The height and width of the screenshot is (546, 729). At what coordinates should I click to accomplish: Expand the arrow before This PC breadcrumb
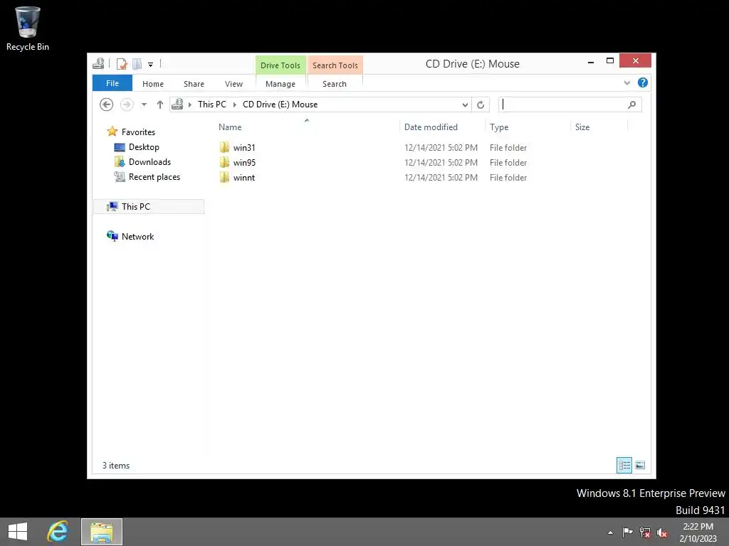pos(189,105)
